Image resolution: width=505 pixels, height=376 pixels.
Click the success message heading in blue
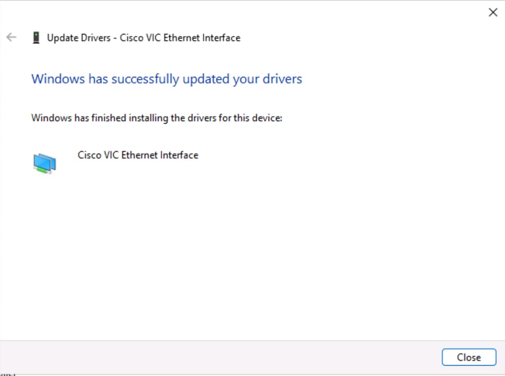click(x=167, y=79)
